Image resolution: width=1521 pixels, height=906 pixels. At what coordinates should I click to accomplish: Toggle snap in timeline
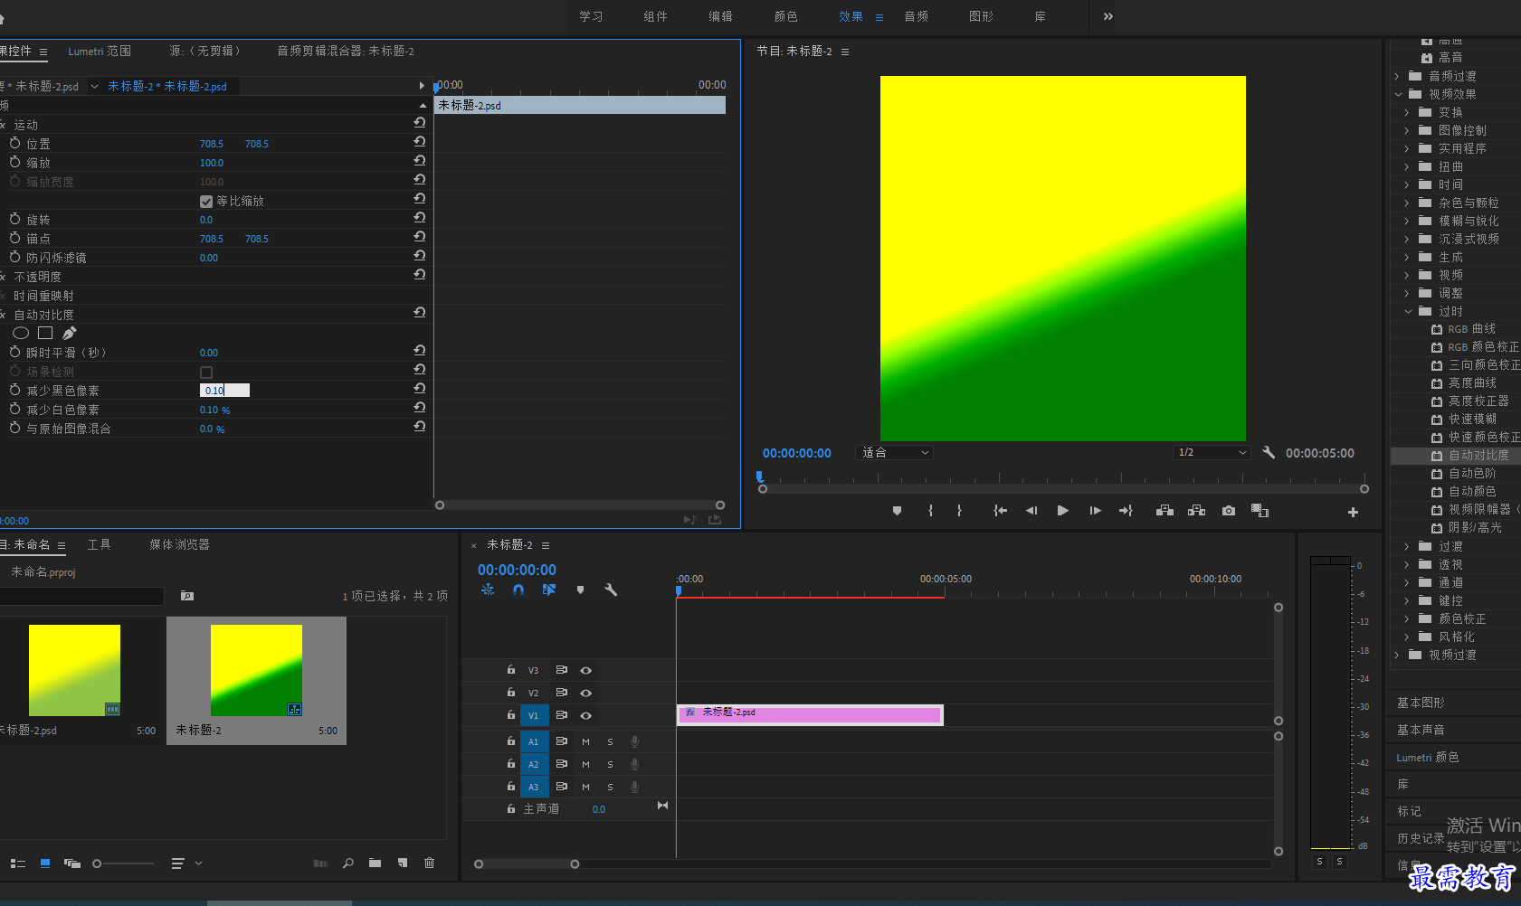pyautogui.click(x=518, y=590)
